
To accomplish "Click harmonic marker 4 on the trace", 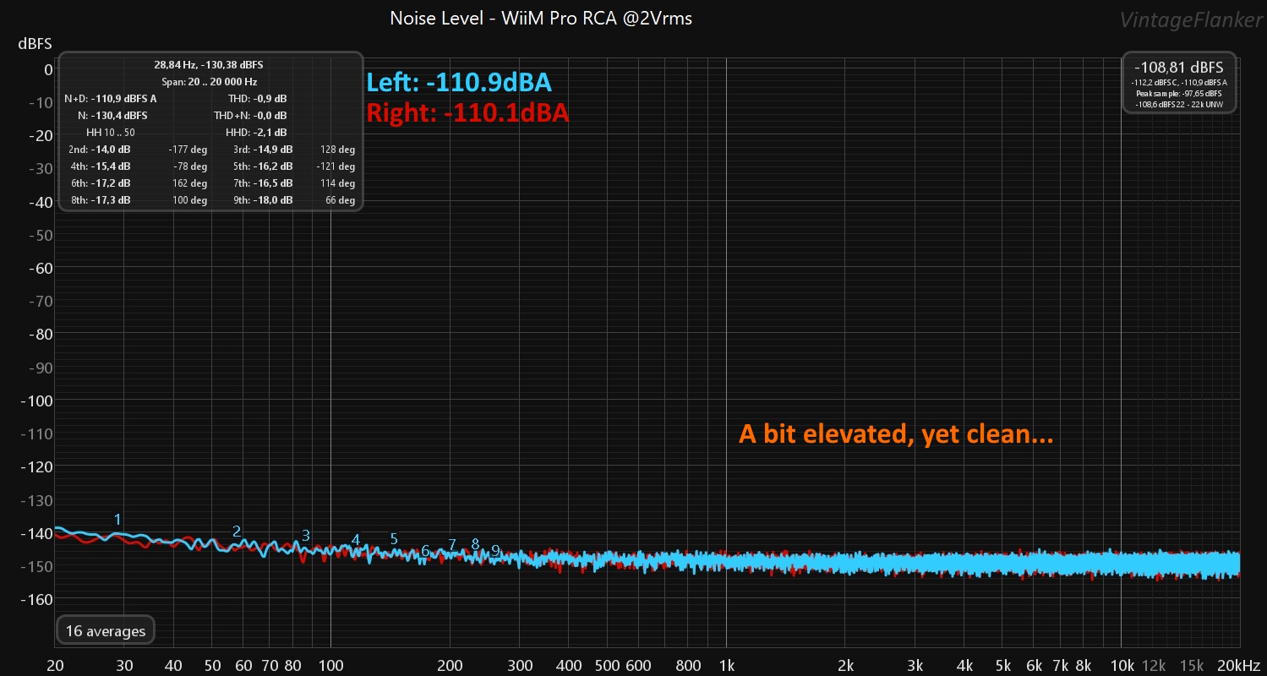I will coord(356,540).
